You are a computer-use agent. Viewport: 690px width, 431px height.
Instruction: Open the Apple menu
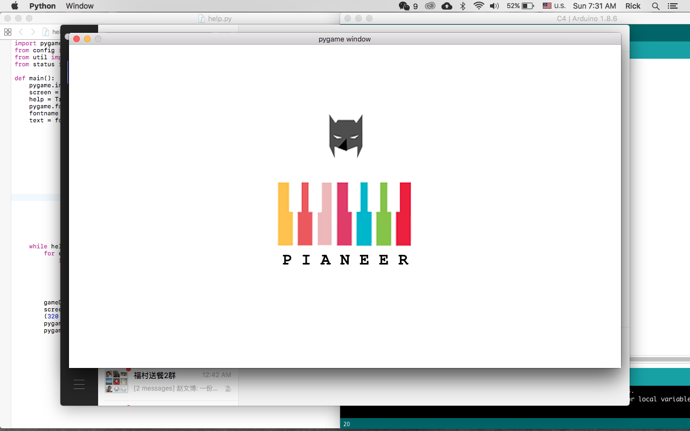15,6
